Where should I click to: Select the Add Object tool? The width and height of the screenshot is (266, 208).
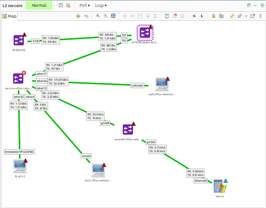78,16
